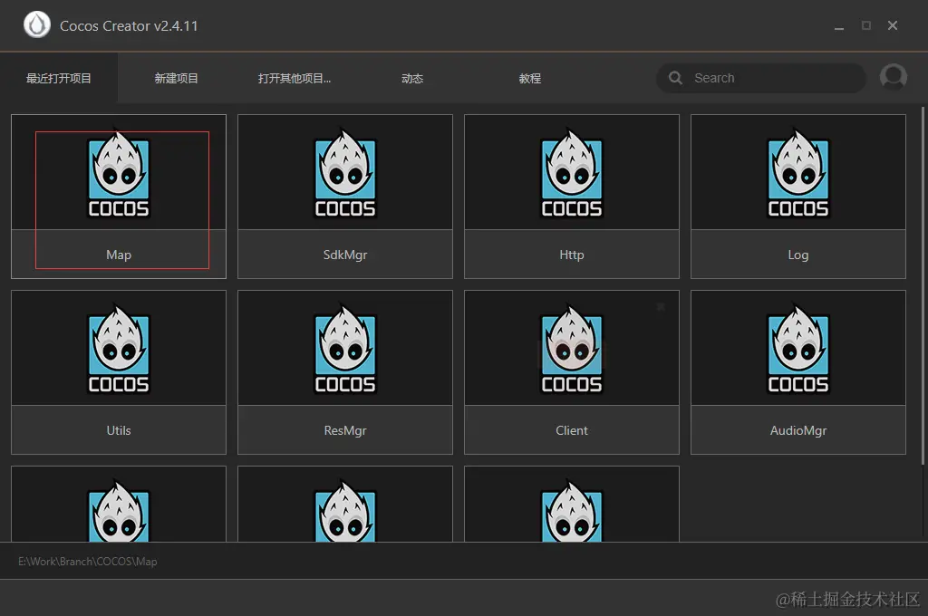Open the Log project thumbnail
Image resolution: width=928 pixels, height=616 pixels.
pyautogui.click(x=798, y=172)
